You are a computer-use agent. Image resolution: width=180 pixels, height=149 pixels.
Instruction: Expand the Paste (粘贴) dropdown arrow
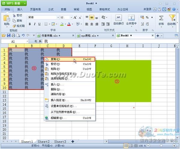[7, 27]
